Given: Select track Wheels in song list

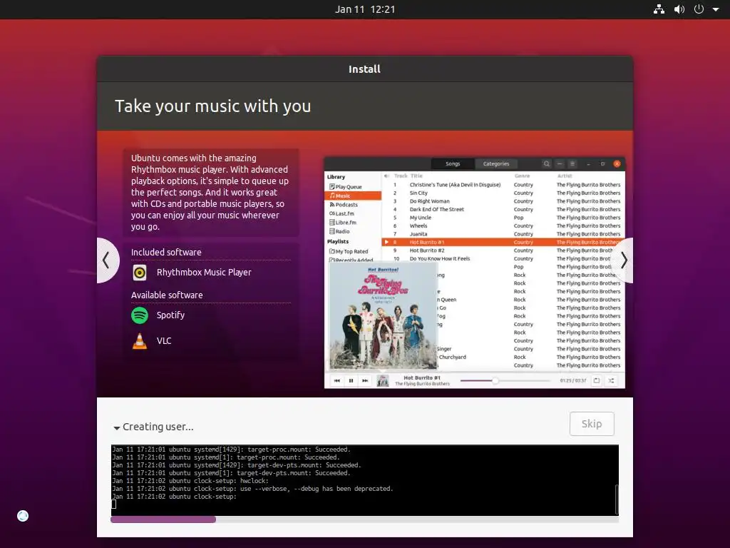Looking at the screenshot, I should [x=418, y=225].
